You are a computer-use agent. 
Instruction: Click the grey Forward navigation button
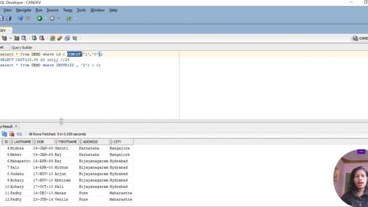point(52,18)
